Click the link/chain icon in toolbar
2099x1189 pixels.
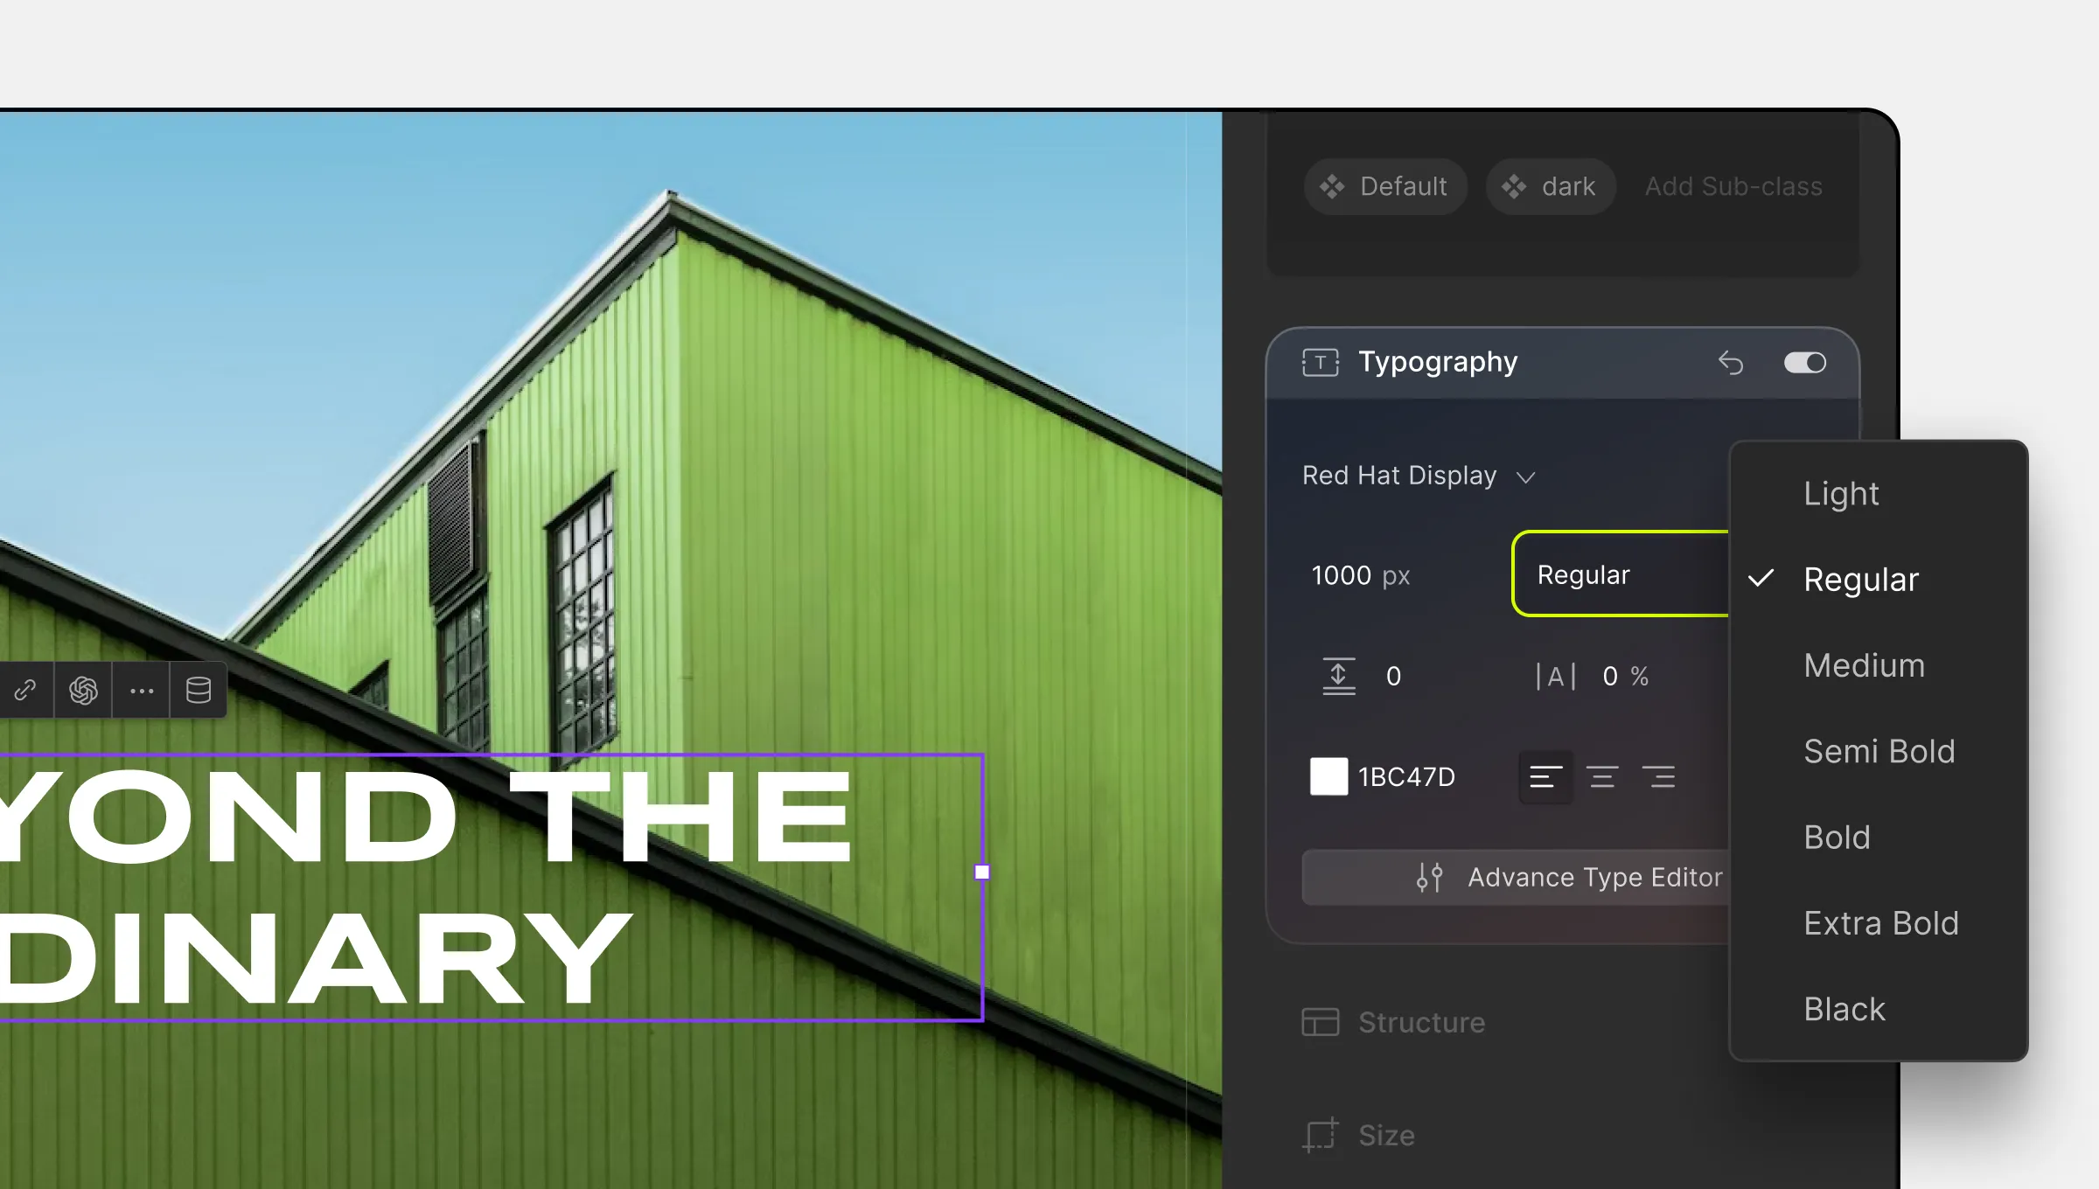point(27,691)
